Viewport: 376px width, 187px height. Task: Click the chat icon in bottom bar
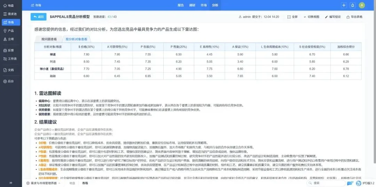pyautogui.click(x=350, y=183)
